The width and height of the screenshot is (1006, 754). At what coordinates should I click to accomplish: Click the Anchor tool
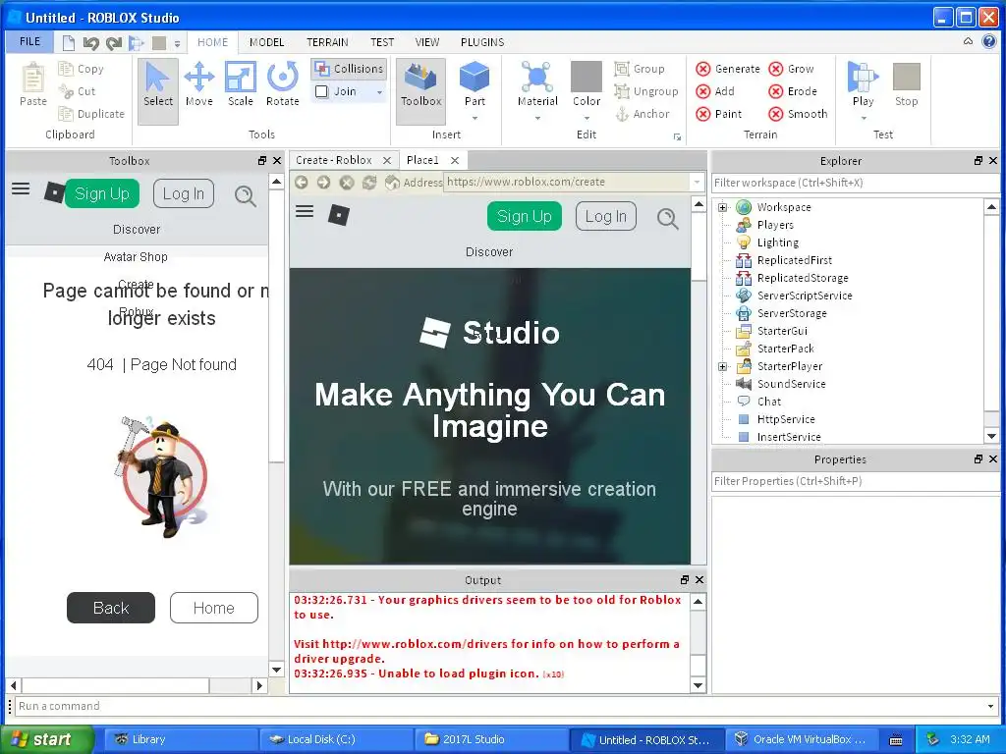click(643, 114)
